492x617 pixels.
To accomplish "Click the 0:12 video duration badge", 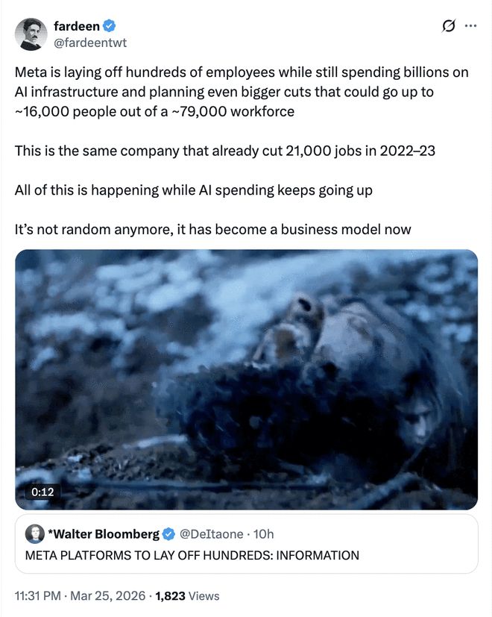I will tap(42, 492).
